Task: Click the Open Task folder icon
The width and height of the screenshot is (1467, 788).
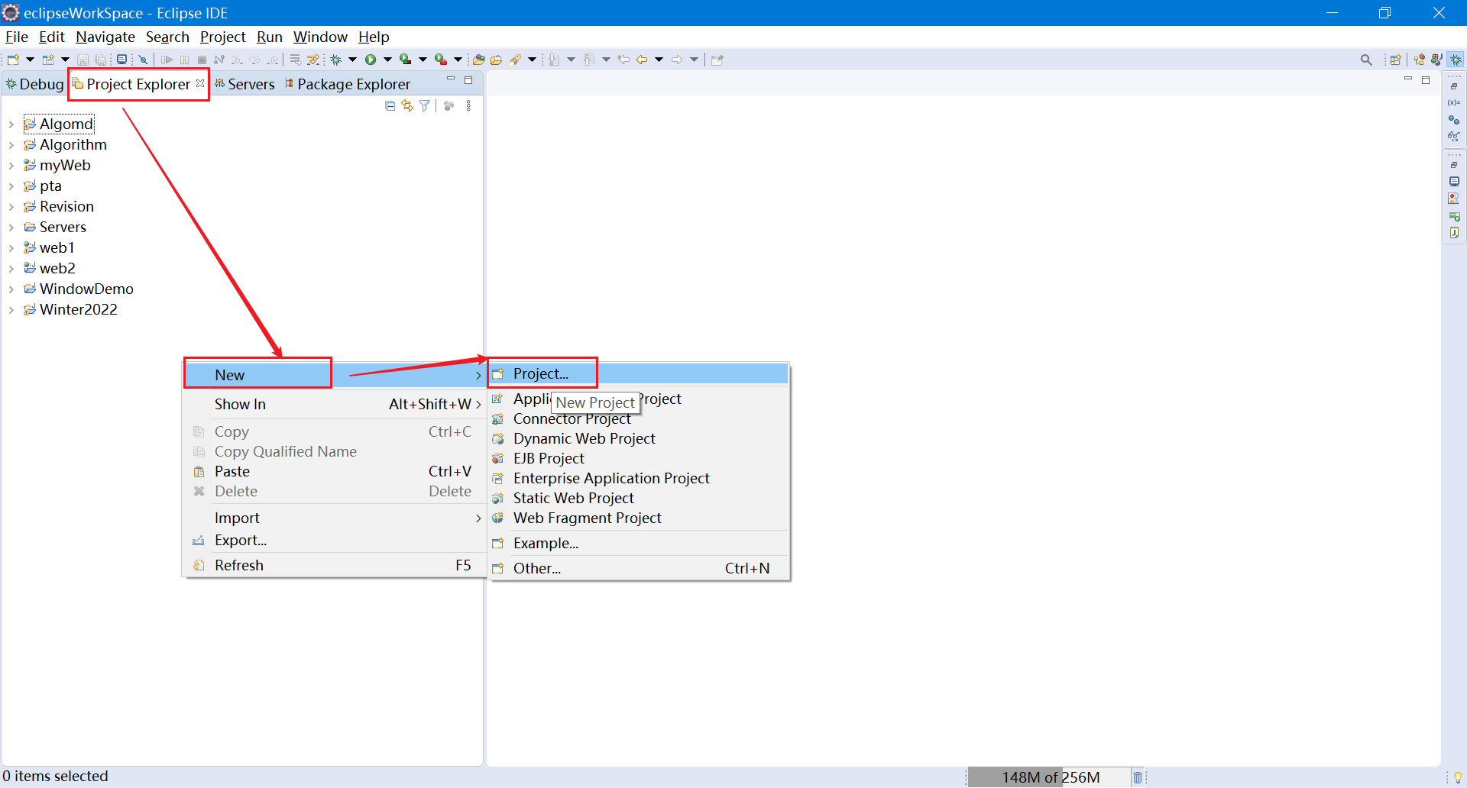Action: (496, 60)
